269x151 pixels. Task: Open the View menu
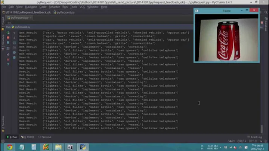(x=19, y=7)
